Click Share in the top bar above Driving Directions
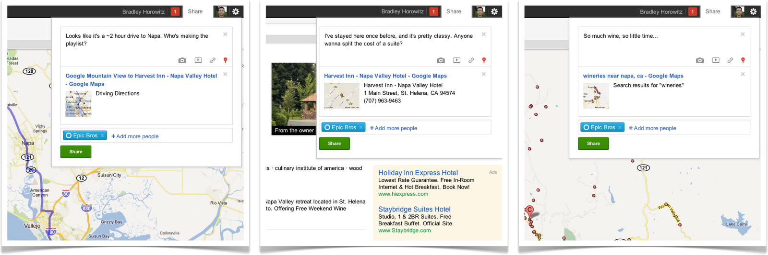 (195, 11)
